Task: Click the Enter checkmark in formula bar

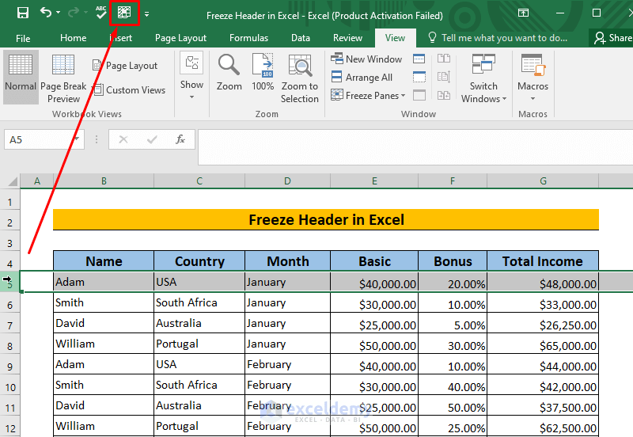Action: point(152,140)
